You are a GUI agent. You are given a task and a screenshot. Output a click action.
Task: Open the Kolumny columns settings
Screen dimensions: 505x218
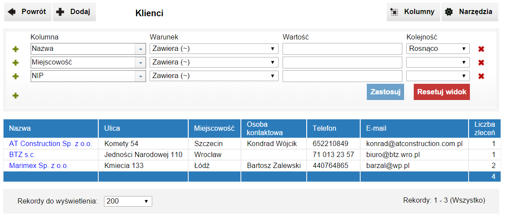[x=413, y=12]
